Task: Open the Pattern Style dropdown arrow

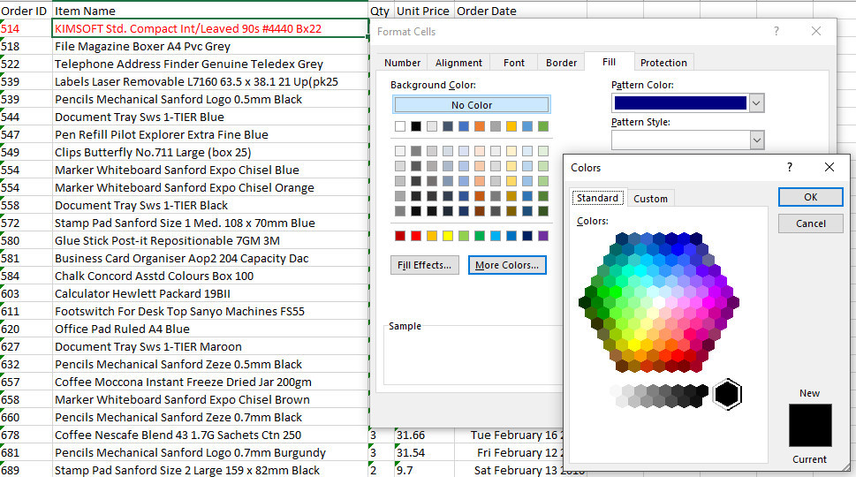Action: click(x=756, y=140)
